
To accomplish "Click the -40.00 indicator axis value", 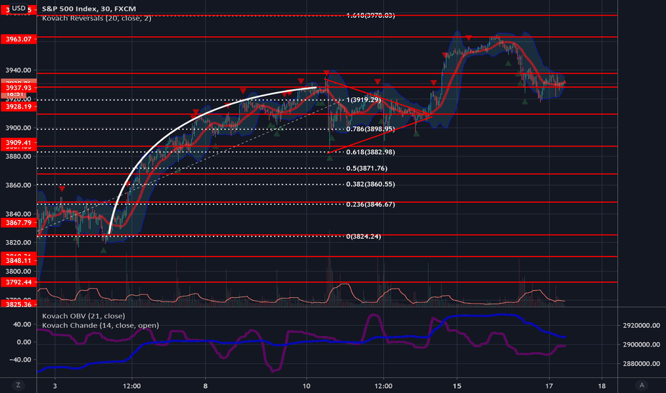I will point(21,359).
